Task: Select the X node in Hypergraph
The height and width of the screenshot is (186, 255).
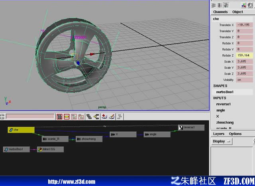Action: pyautogui.click(x=123, y=135)
